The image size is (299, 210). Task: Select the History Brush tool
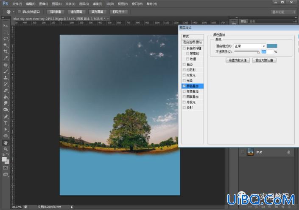(6, 84)
